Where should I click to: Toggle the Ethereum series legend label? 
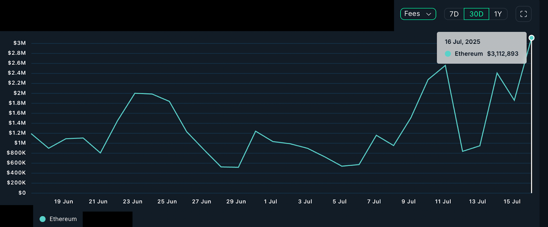pyautogui.click(x=63, y=219)
